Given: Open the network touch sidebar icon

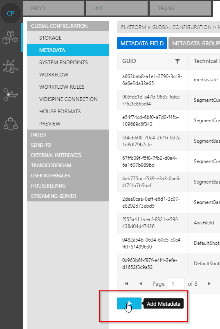Looking at the screenshot, I should [x=11, y=66].
